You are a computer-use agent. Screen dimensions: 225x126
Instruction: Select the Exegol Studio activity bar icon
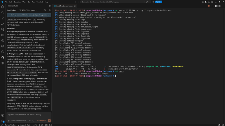point(3,57)
